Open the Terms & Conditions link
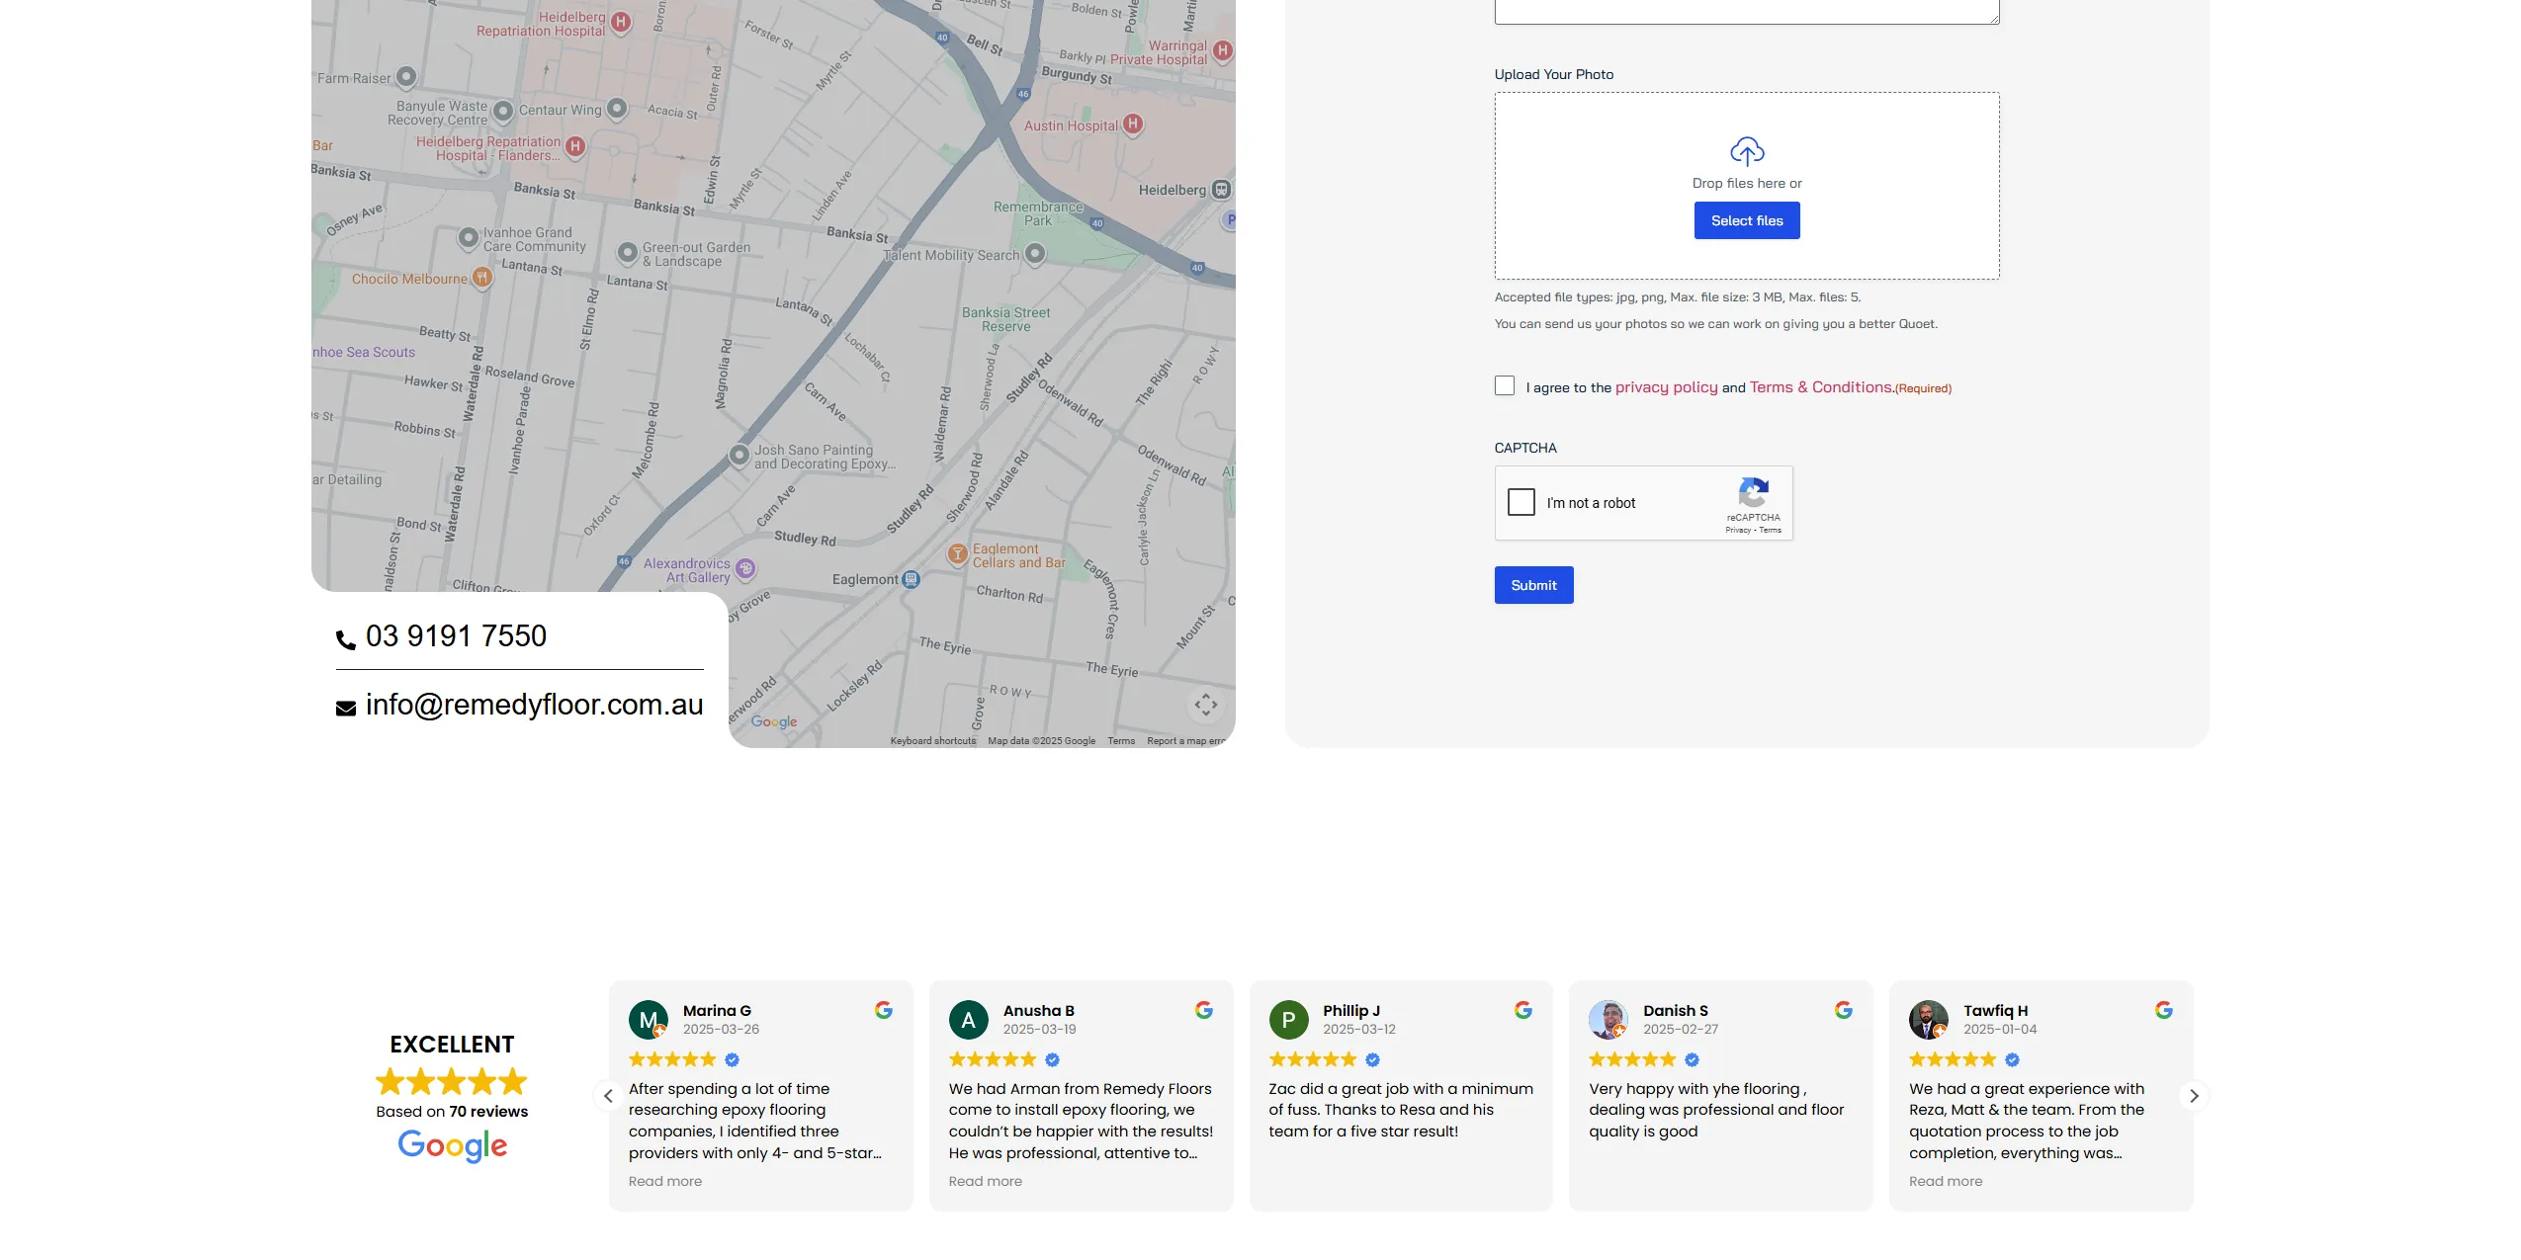The width and height of the screenshot is (2521, 1260). (1821, 387)
